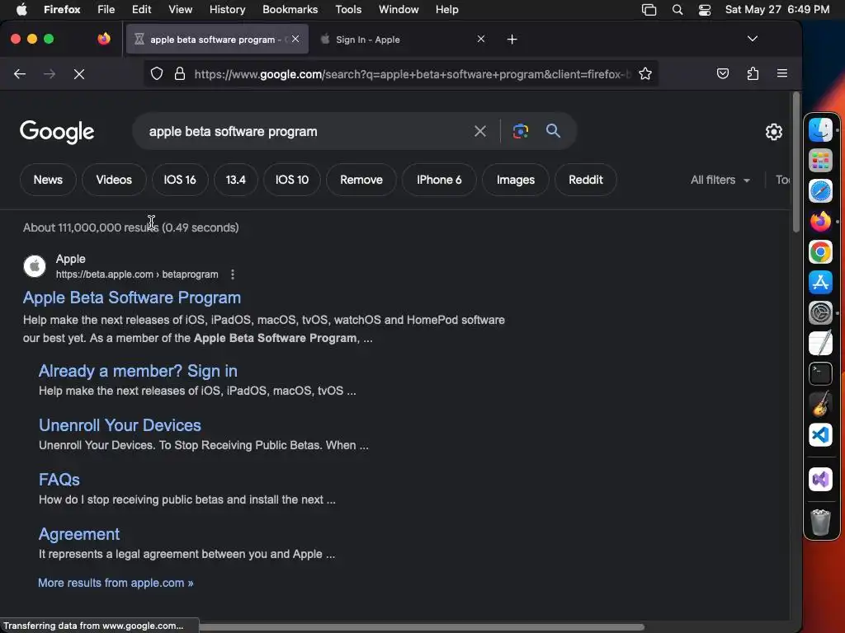This screenshot has width=845, height=633.
Task: Filter results by News
Action: coord(48,180)
